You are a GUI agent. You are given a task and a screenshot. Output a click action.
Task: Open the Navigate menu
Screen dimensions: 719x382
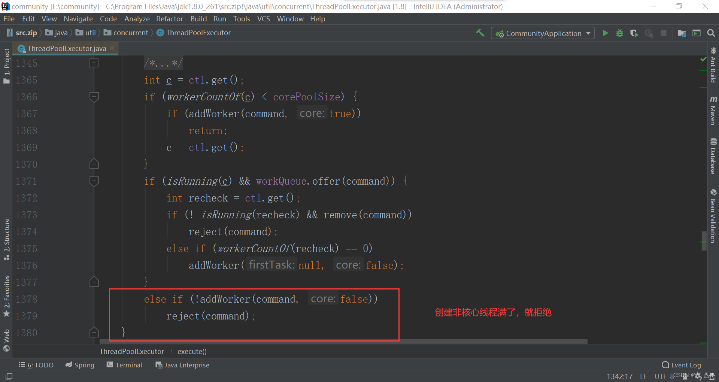pos(78,19)
